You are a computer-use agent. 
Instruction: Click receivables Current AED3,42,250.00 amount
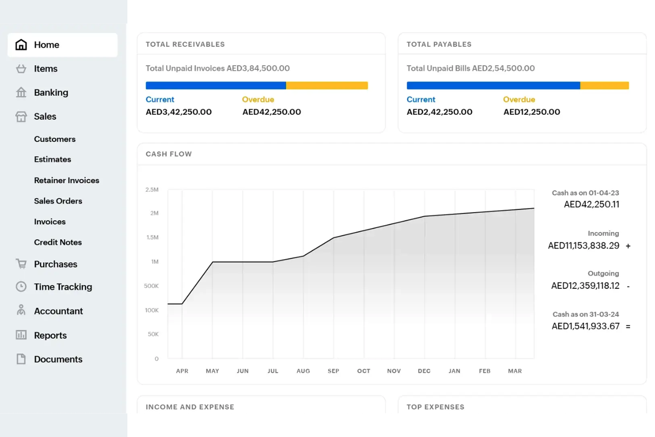click(179, 112)
